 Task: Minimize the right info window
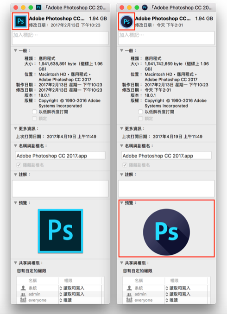[x=129, y=7]
